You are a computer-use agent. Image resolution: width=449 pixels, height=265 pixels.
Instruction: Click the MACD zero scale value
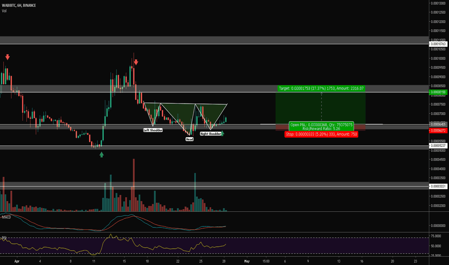click(438, 226)
